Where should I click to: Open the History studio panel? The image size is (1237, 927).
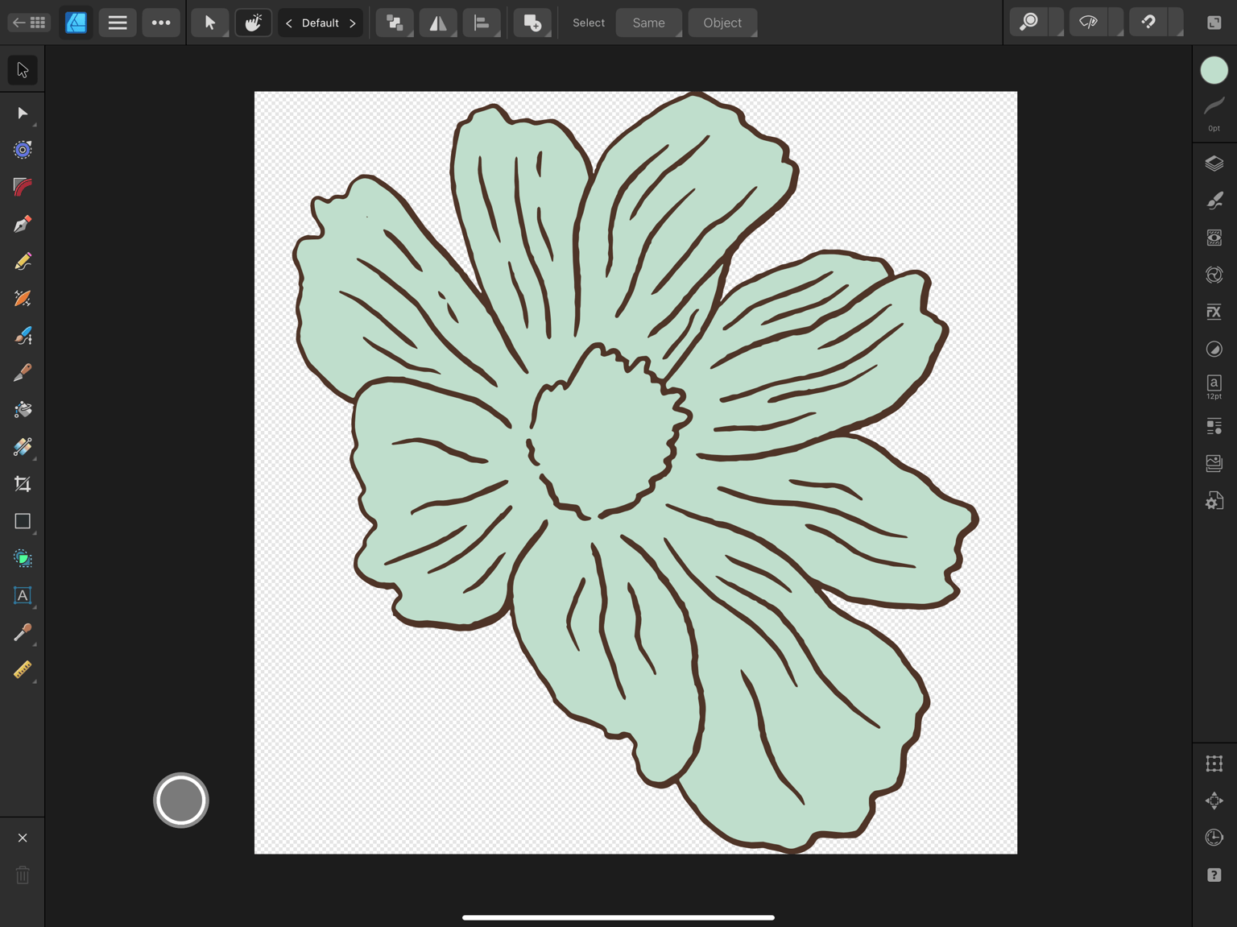coord(1214,838)
